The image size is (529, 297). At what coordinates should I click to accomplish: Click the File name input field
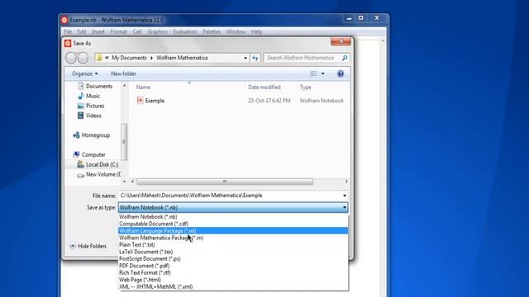230,196
